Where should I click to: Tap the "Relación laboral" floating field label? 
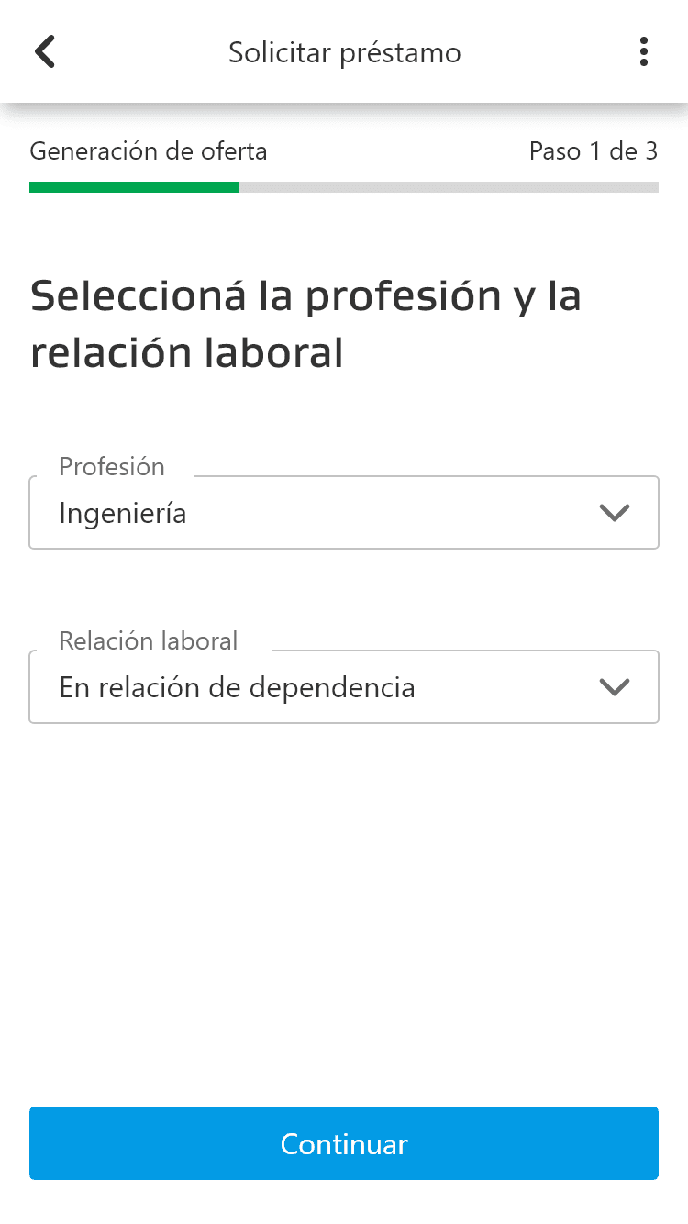(x=149, y=640)
